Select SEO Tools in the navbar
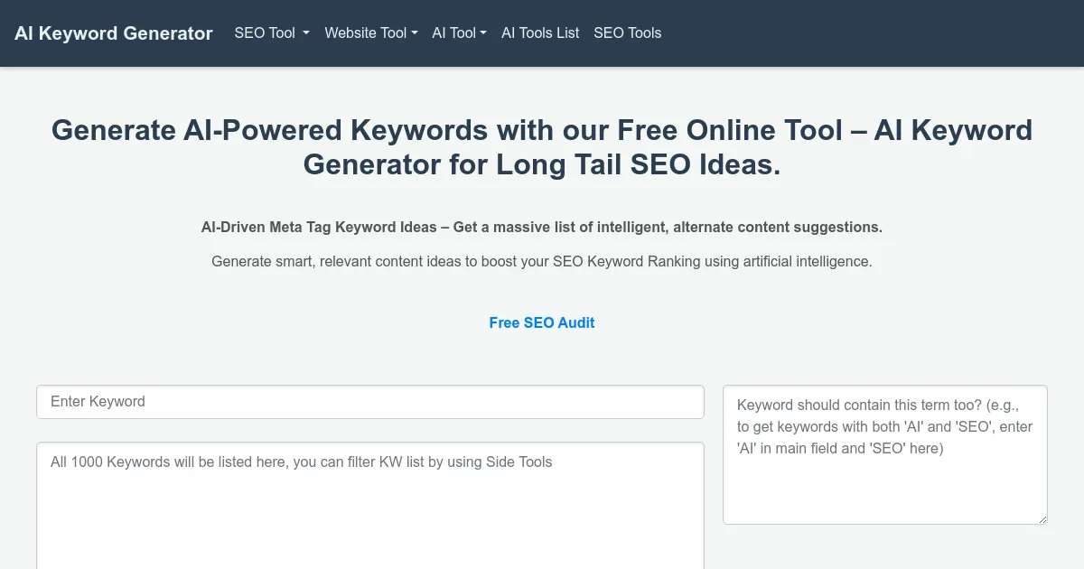The image size is (1084, 569). (x=628, y=33)
